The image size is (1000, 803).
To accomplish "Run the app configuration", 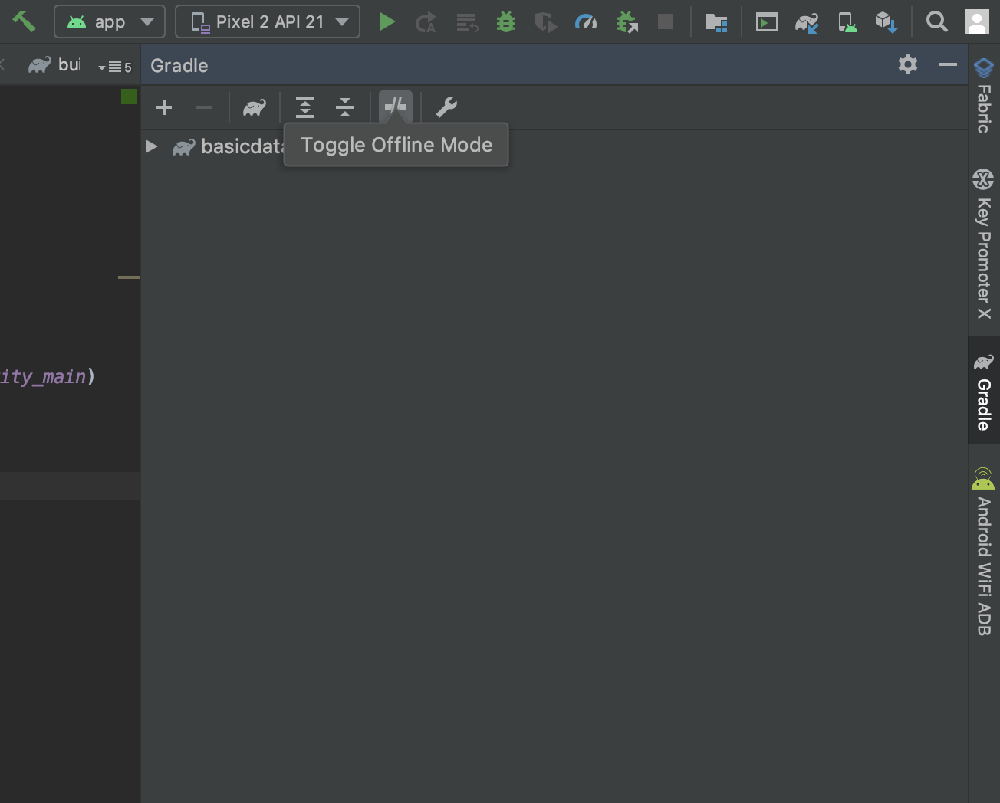I will click(387, 21).
